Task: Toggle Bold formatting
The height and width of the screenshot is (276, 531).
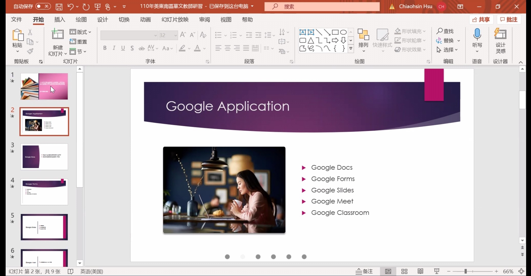Action: tap(105, 48)
